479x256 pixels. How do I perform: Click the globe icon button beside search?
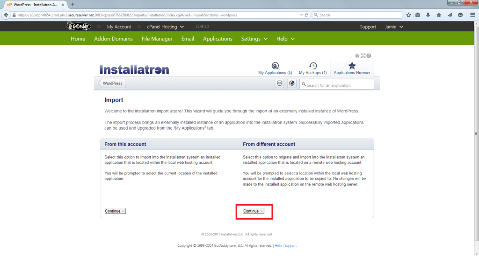292,83
